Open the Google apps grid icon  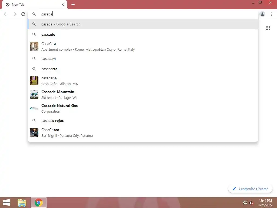[x=268, y=28]
